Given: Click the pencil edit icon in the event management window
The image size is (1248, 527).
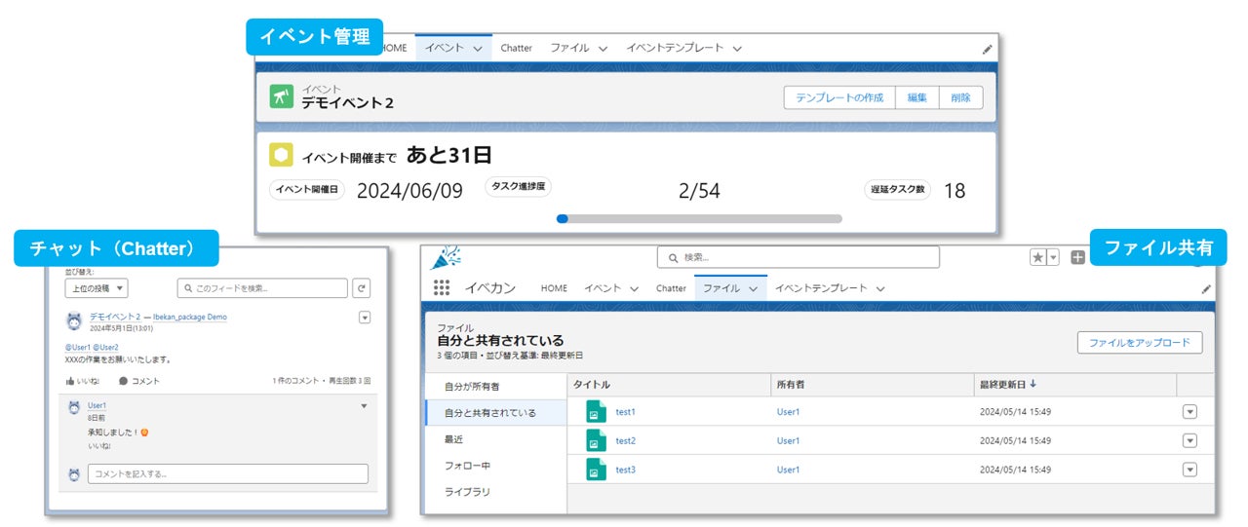Looking at the screenshot, I should 988,48.
